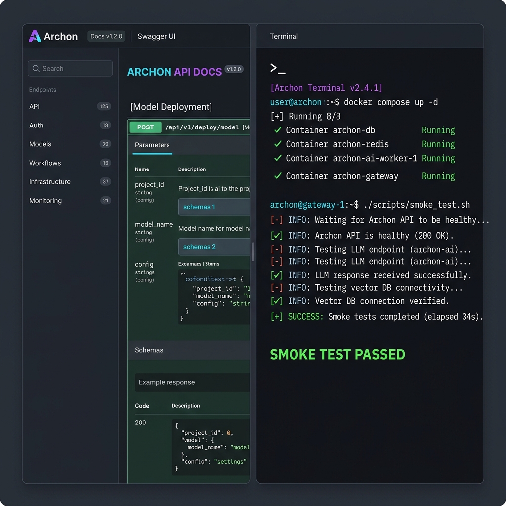506x506 pixels.
Task: Click the v1.2.0 badge beside ARCHON API DOCS
Action: click(x=234, y=69)
